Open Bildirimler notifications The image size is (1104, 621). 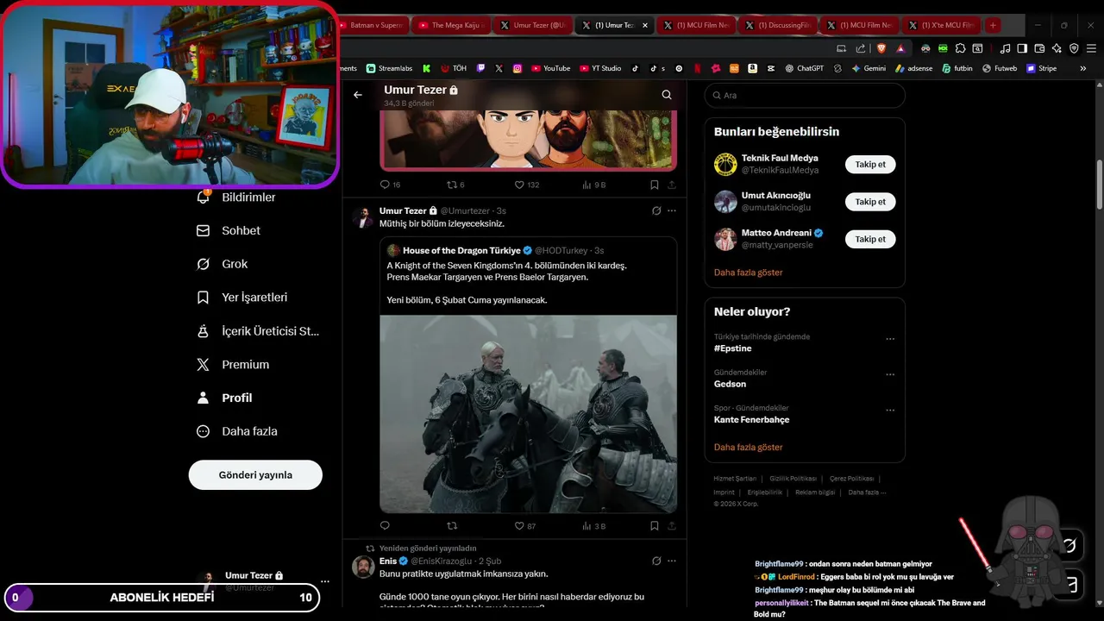pos(237,198)
